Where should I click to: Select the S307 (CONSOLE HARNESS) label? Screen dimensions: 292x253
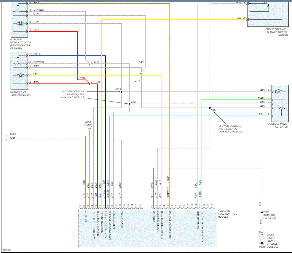click(270, 215)
